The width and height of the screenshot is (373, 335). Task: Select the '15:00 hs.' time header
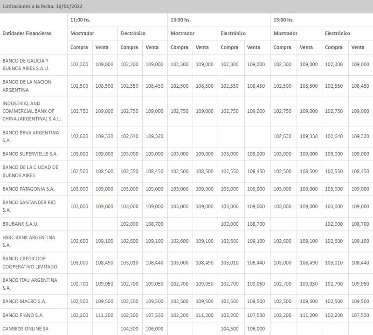pyautogui.click(x=283, y=20)
